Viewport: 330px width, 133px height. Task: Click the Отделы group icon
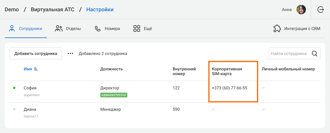tap(59, 28)
